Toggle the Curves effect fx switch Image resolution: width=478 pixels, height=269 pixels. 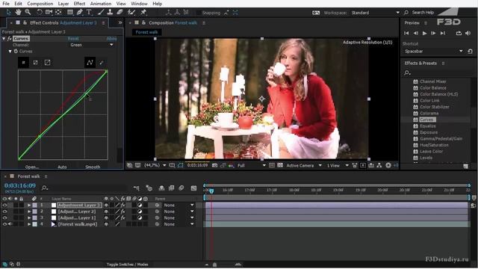pyautogui.click(x=10, y=39)
